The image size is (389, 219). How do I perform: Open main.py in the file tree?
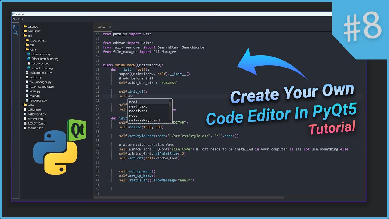coord(35,96)
